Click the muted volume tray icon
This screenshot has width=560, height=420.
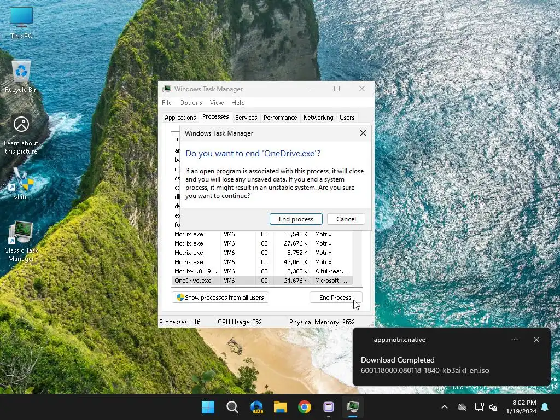[494, 407]
